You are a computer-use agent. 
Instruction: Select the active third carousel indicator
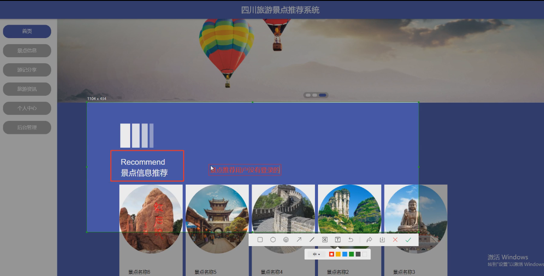(322, 95)
